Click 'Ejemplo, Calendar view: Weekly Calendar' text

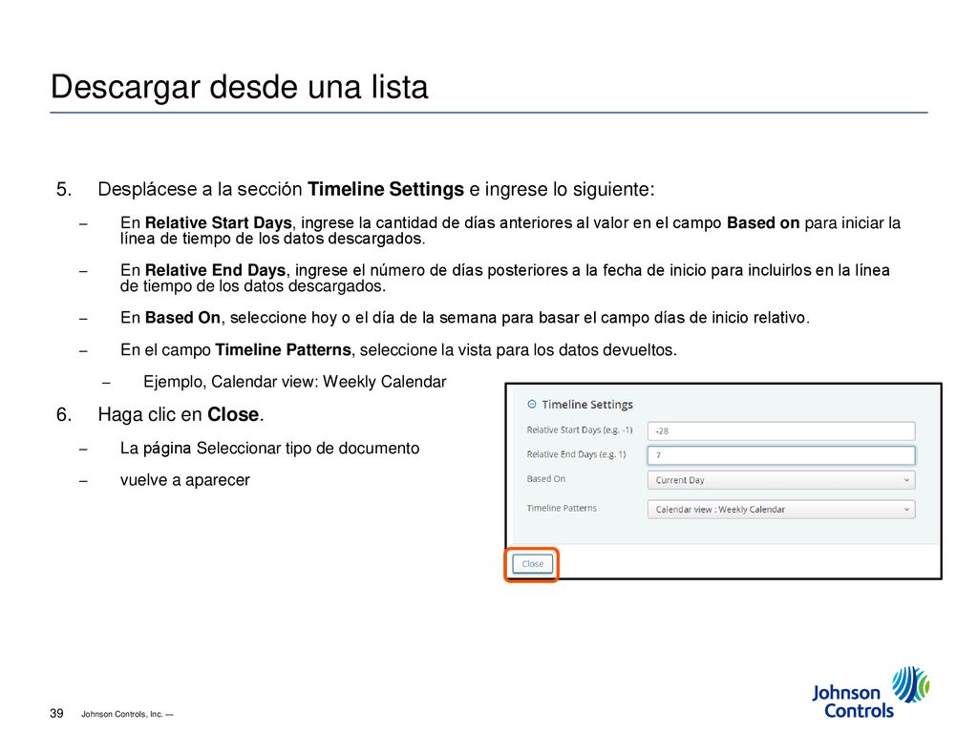(x=295, y=382)
